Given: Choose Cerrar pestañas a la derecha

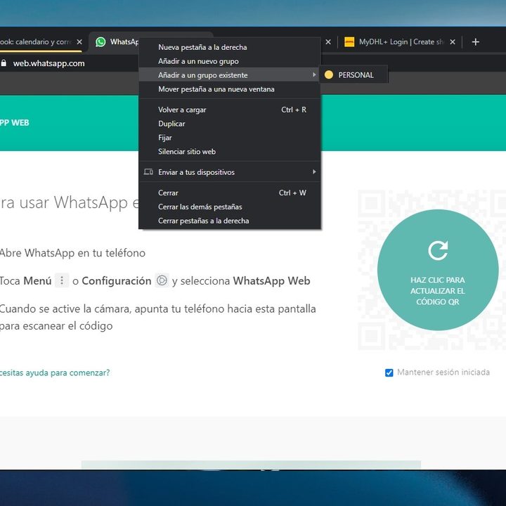Looking at the screenshot, I should coord(229,221).
